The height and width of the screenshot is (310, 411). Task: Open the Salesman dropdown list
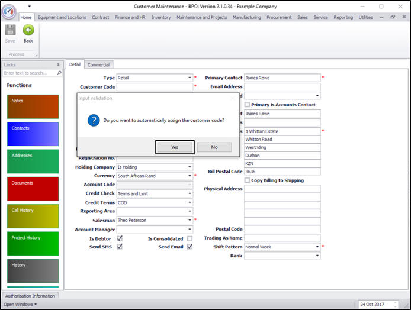tap(190, 220)
